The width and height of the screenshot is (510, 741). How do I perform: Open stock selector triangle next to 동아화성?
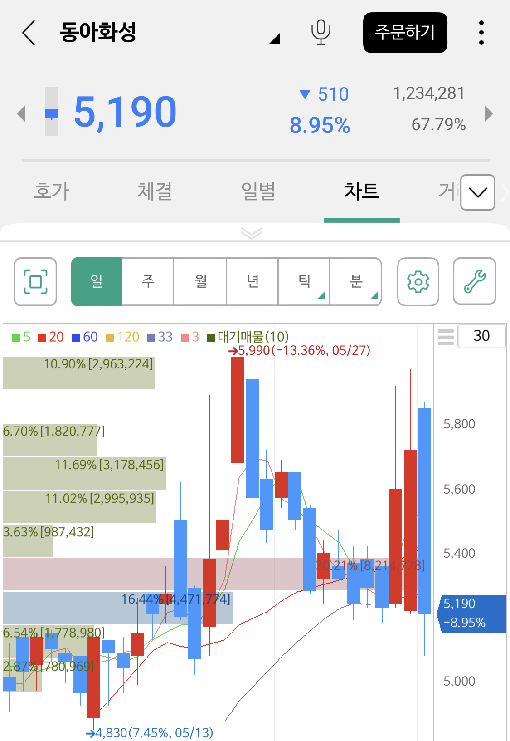click(x=275, y=39)
